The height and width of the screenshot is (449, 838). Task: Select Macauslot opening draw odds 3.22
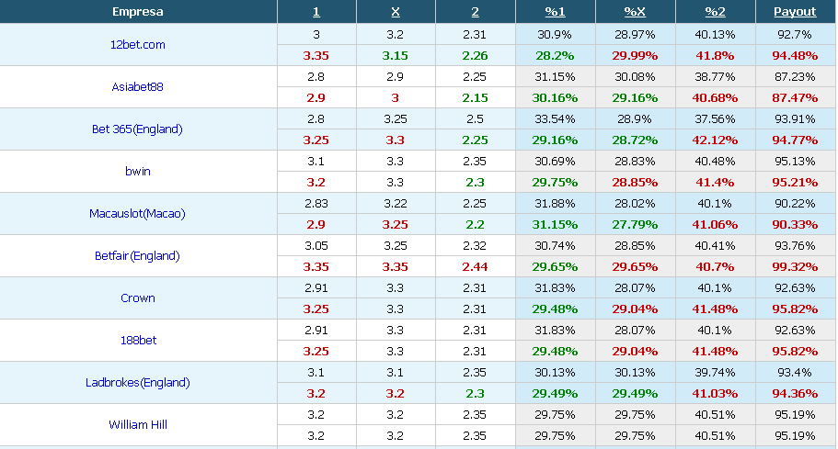(396, 203)
